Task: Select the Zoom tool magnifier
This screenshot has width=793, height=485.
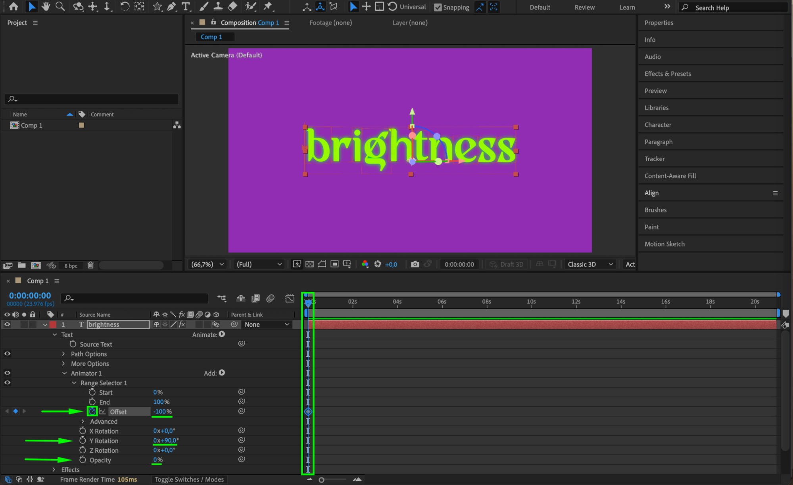Action: [x=60, y=6]
